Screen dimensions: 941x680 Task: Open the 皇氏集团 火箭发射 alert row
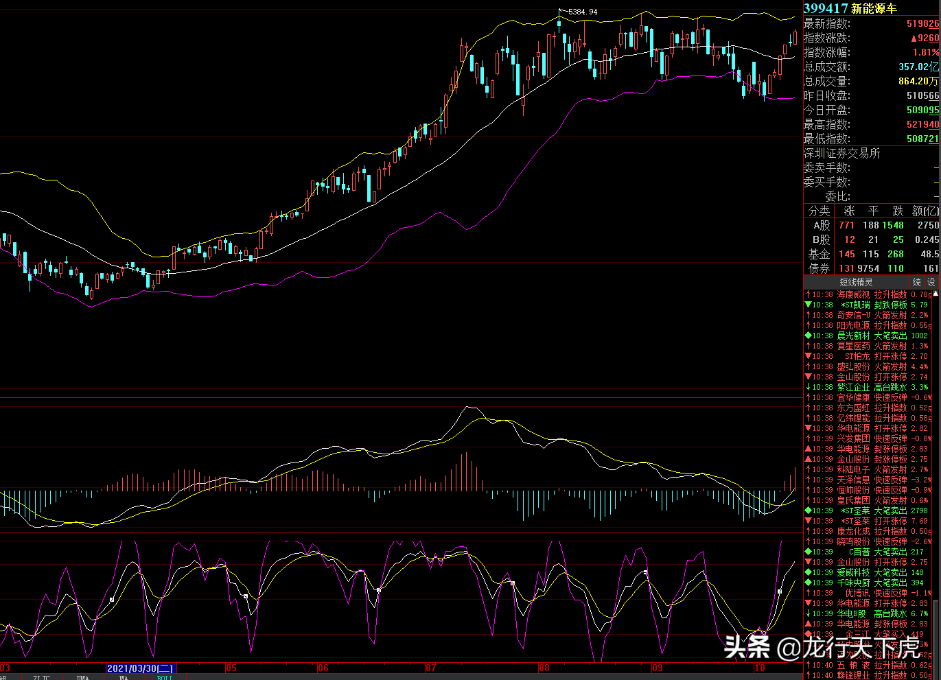pos(868,500)
